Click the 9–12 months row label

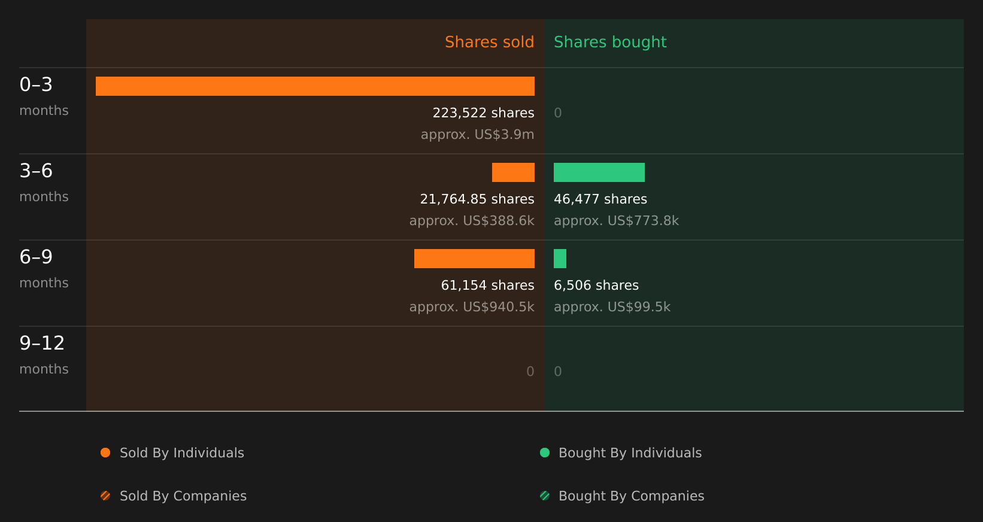44,354
